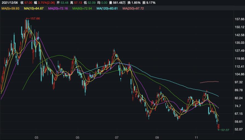
Task: Click the 03 month label on time axis
Action: pyautogui.click(x=36, y=138)
